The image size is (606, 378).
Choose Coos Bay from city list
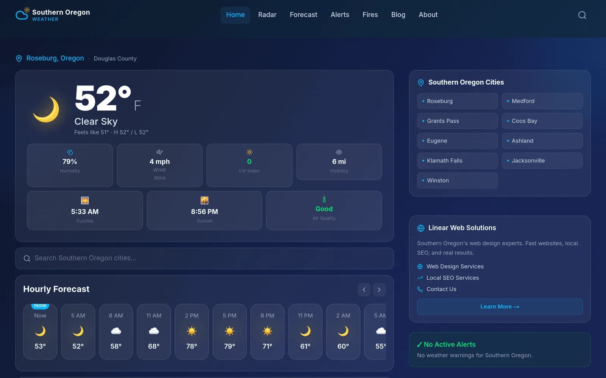(x=542, y=121)
